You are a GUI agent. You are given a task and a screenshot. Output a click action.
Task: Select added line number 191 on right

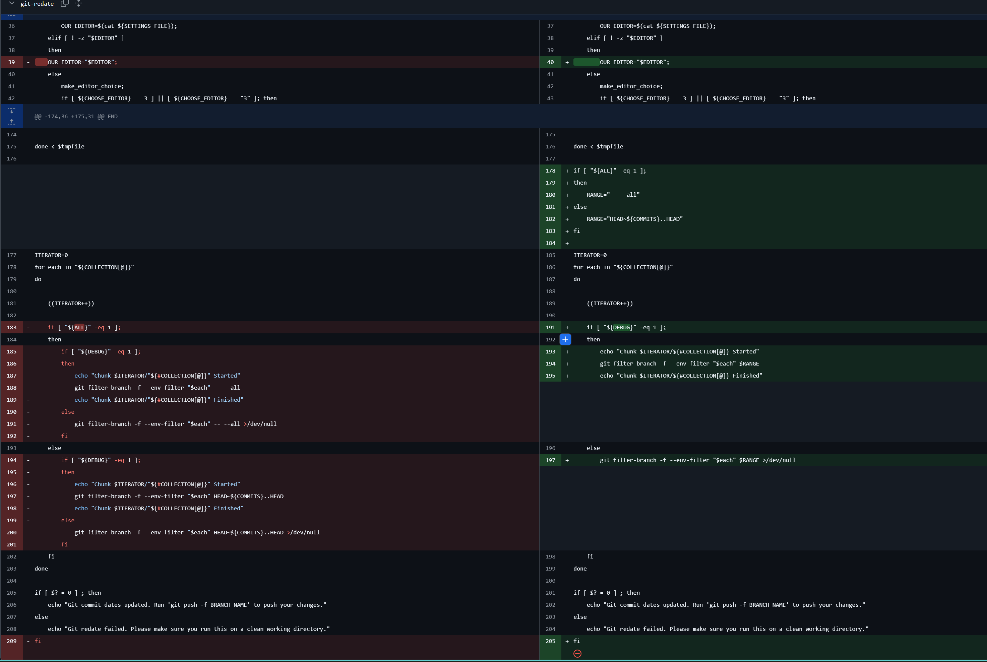click(550, 328)
